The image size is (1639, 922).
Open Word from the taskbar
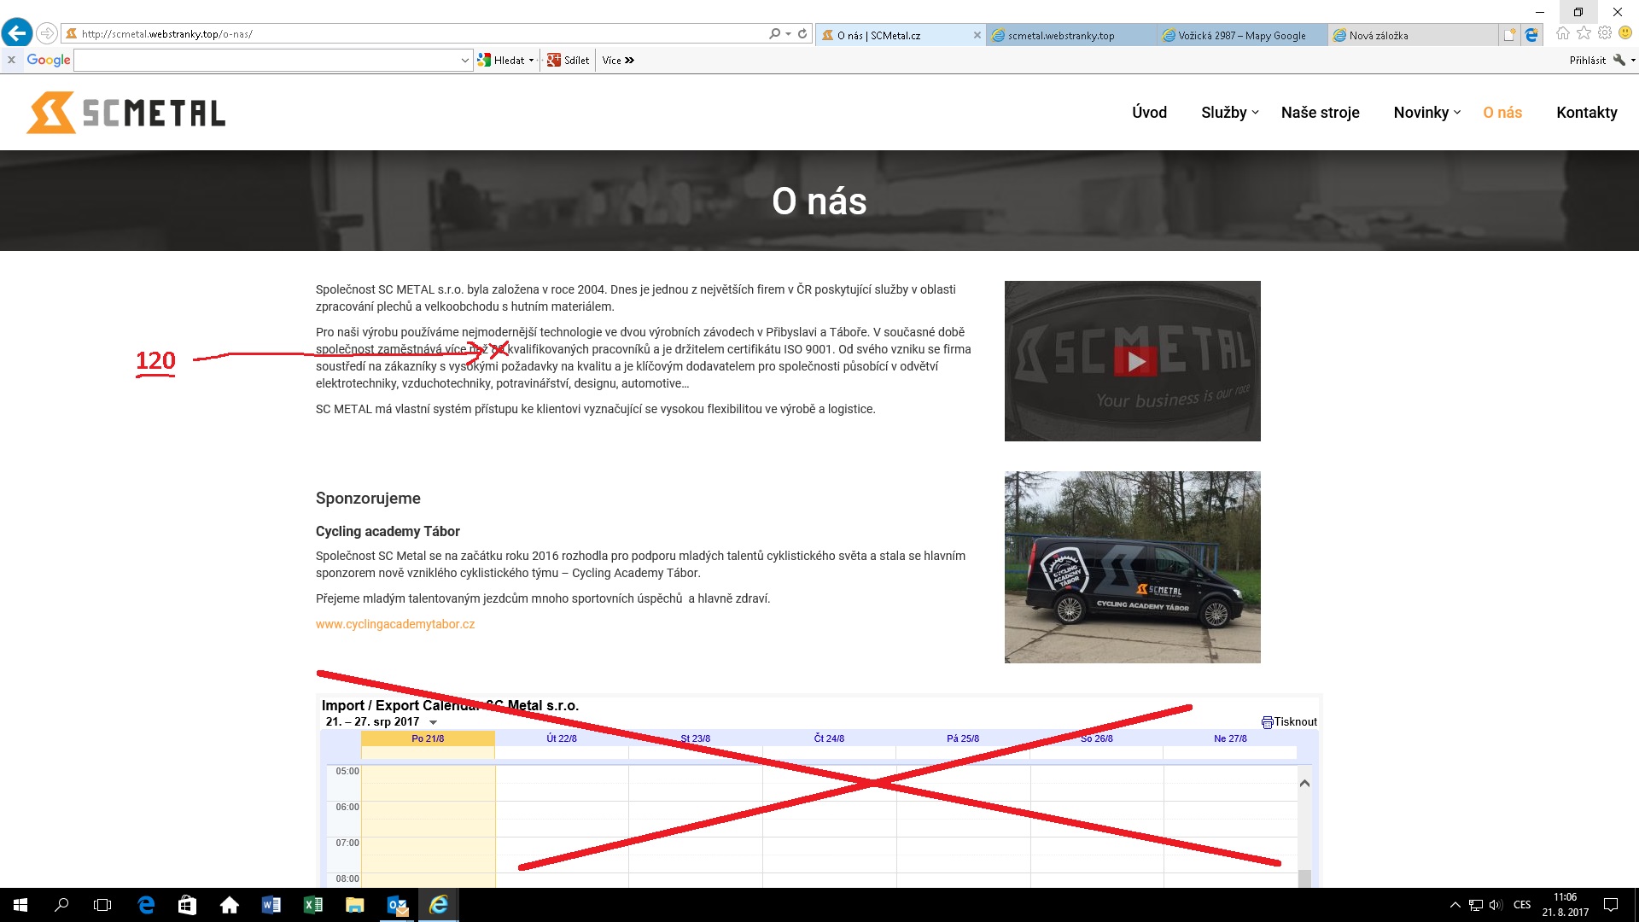(x=271, y=905)
